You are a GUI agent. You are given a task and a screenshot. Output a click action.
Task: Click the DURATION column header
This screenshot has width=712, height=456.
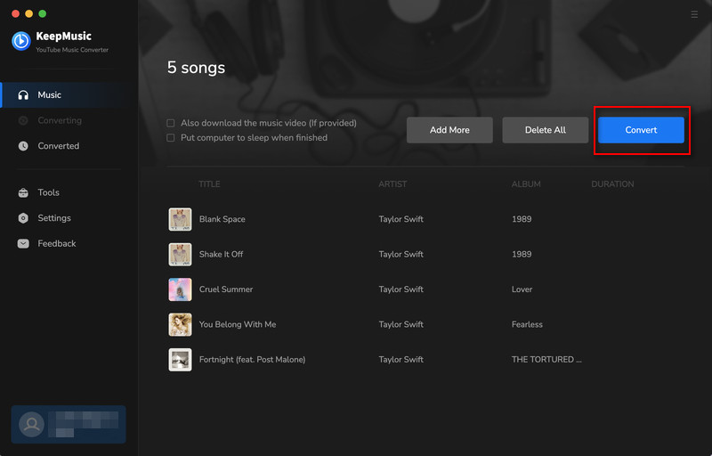pos(612,184)
